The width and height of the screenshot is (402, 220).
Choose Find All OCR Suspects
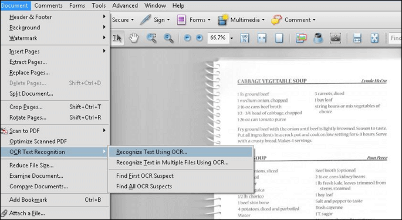181,187
